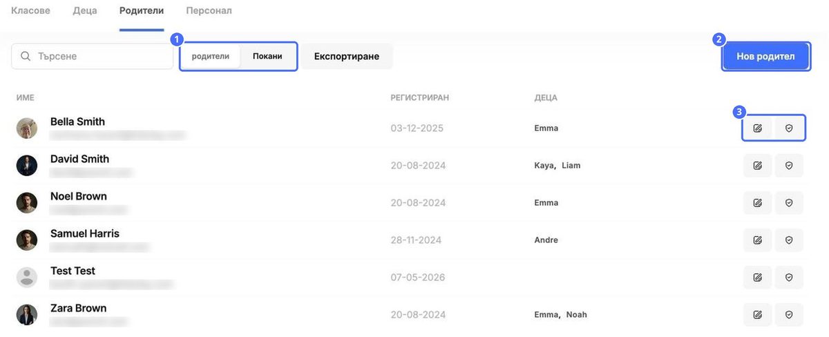
Task: Click the magnifier icon in the search box
Action: [x=26, y=57]
